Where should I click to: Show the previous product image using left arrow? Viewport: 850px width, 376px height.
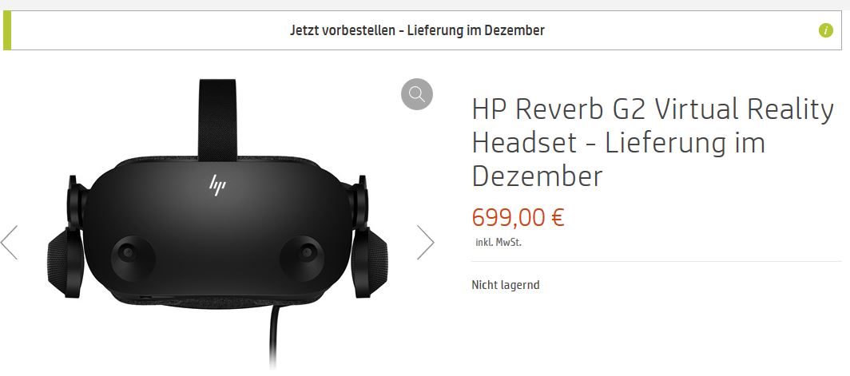tap(10, 242)
